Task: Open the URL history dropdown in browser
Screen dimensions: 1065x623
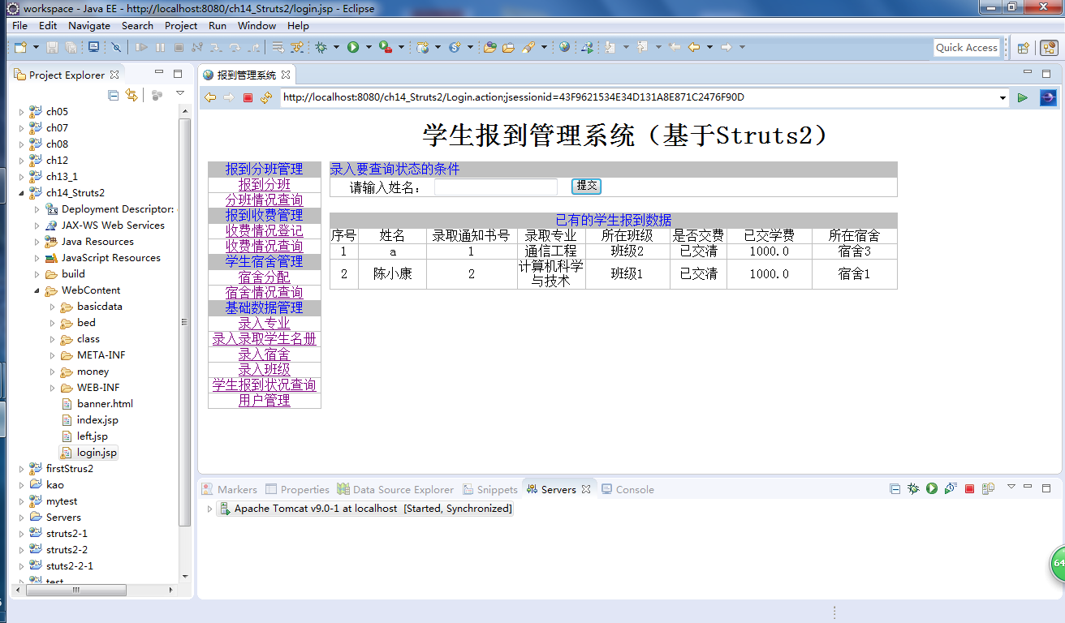Action: (x=1004, y=98)
